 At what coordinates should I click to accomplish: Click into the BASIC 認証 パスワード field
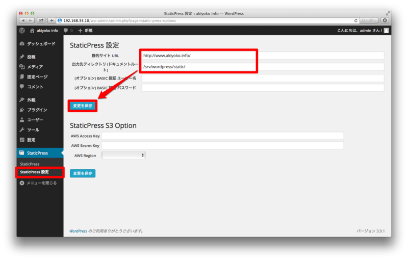coord(263,88)
